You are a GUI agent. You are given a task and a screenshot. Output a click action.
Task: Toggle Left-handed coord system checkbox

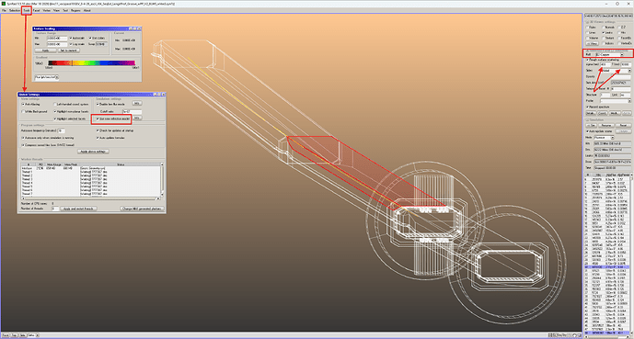[55, 104]
